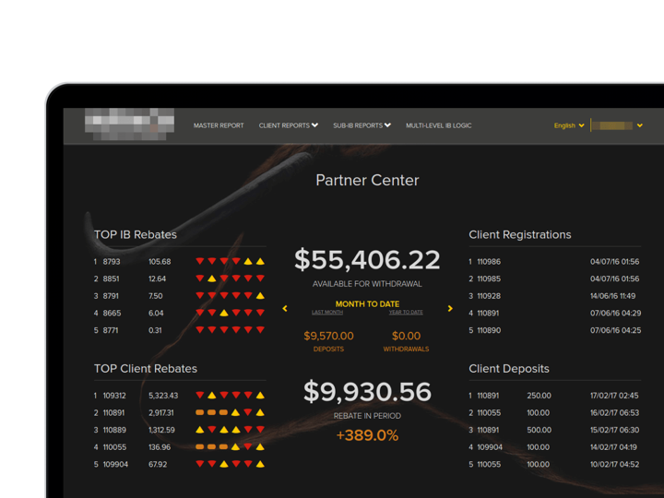Click deposit date 10/02/17 04:52
The width and height of the screenshot is (664, 498).
(614, 465)
